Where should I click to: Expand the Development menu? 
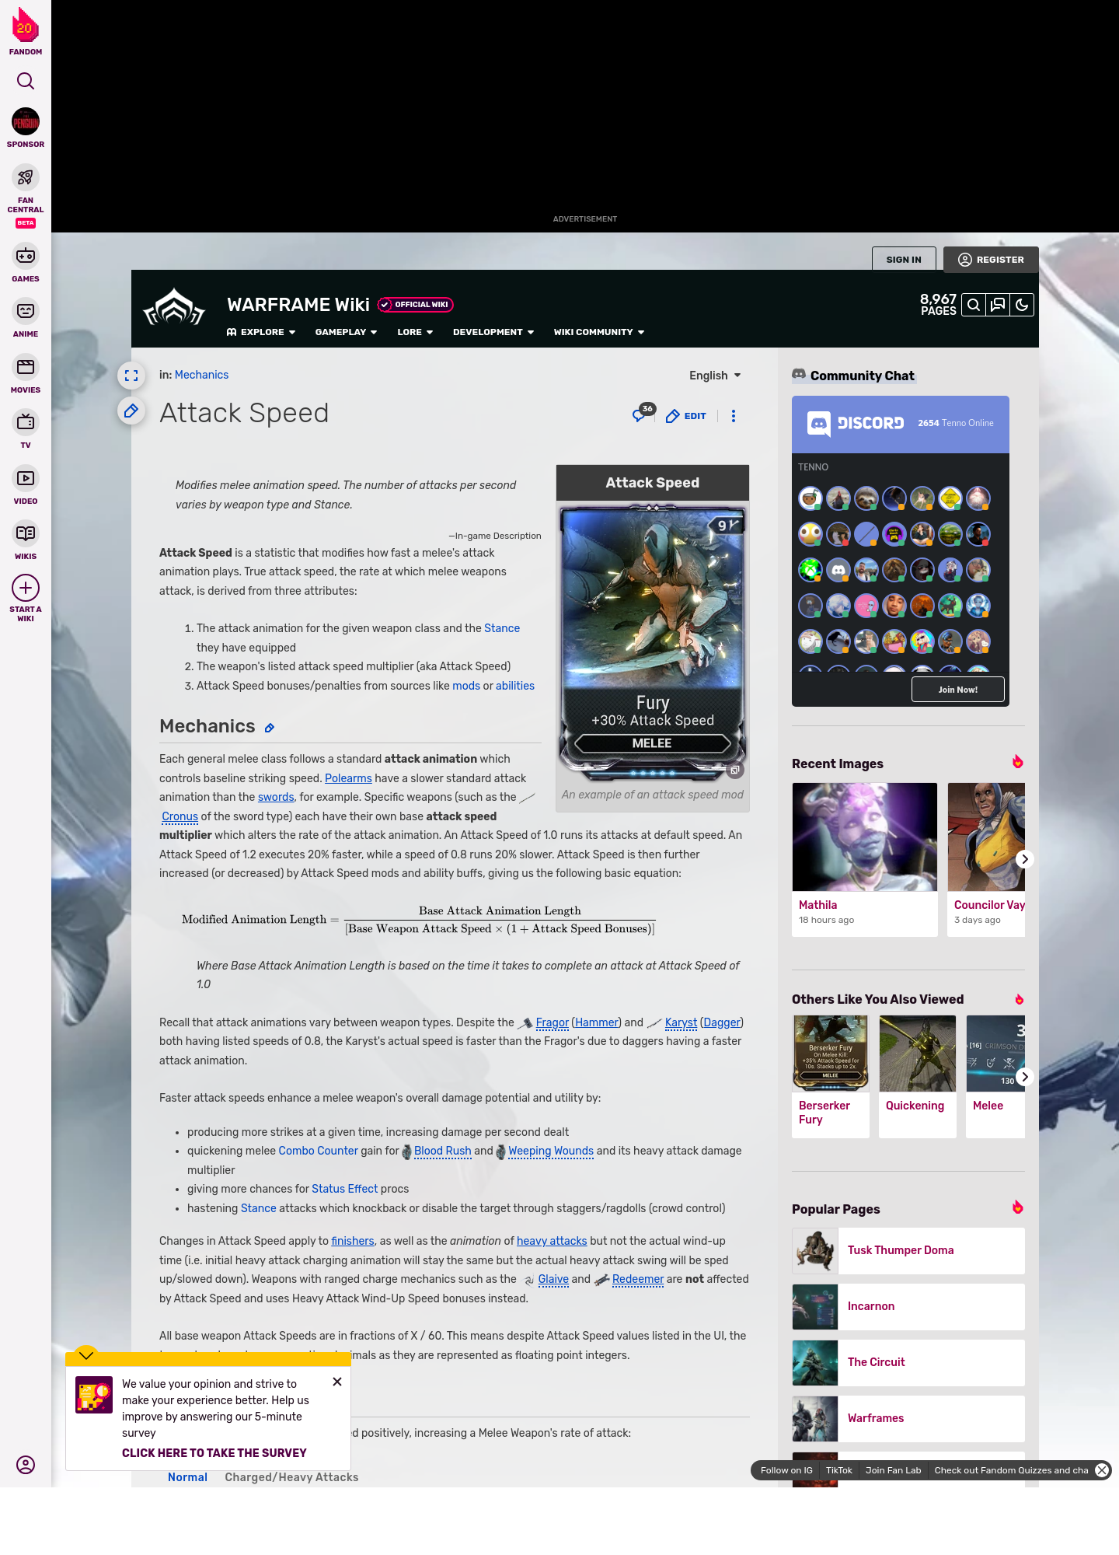493,332
